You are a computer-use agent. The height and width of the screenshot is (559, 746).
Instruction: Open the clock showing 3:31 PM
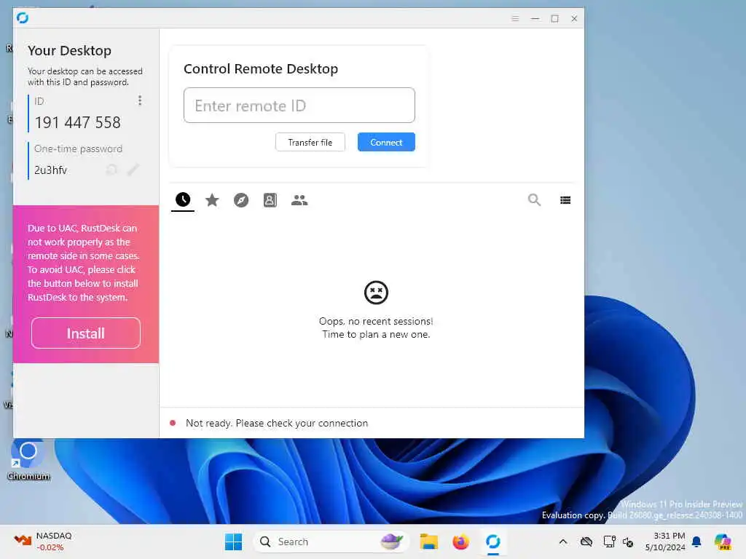coord(665,542)
